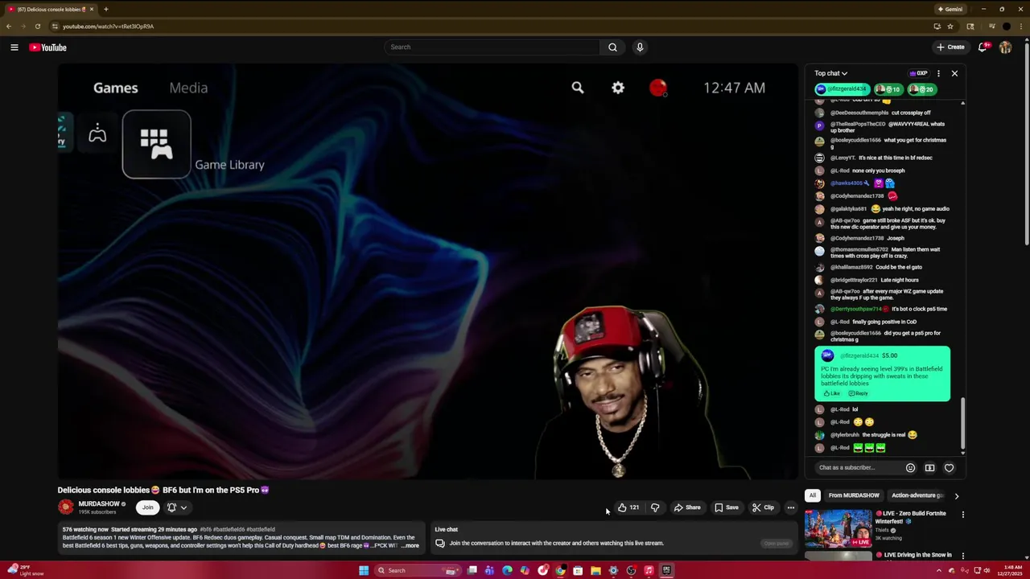
Task: Open the #bf6 hashtag link
Action: [205, 530]
